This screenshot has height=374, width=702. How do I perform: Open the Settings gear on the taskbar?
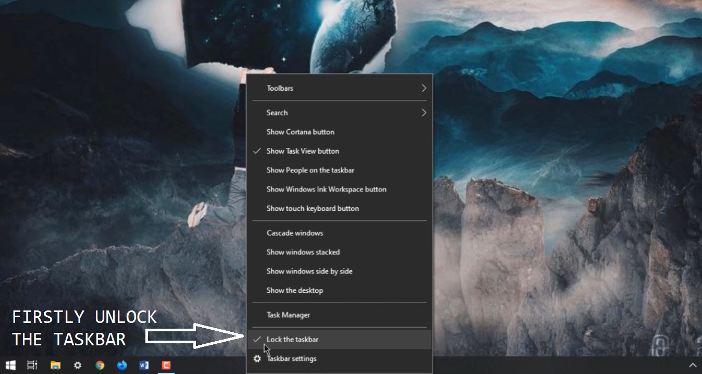click(78, 365)
